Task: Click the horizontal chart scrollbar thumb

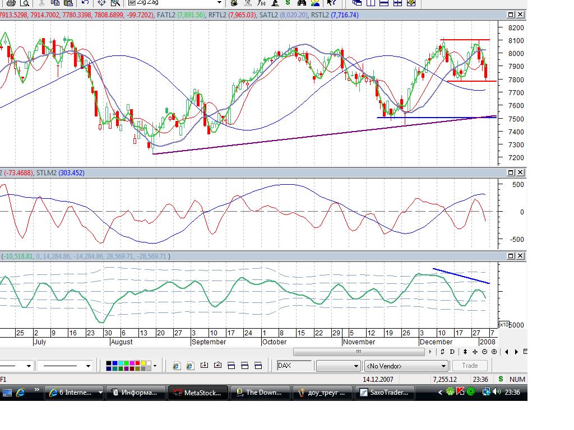Action: pos(359,352)
